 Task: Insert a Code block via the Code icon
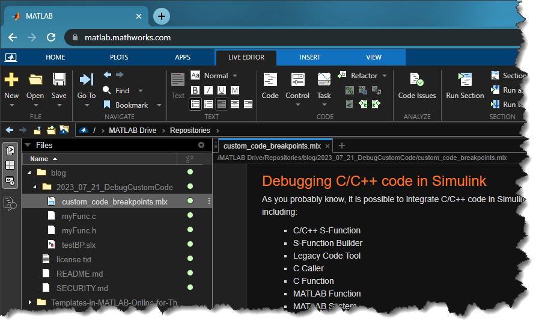coord(270,81)
